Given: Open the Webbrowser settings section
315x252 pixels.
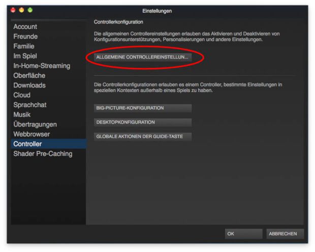Looking at the screenshot, I should point(31,134).
